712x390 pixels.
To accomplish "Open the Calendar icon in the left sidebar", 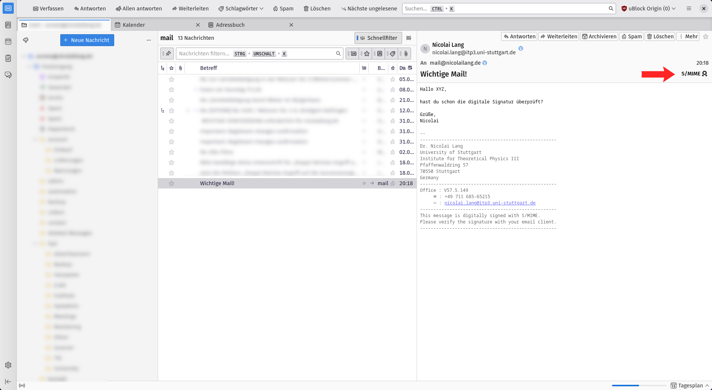I will [x=8, y=41].
